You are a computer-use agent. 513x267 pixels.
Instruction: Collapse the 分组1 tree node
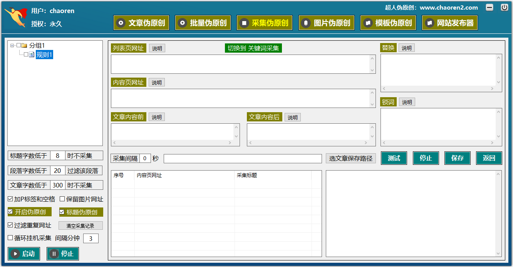point(12,45)
